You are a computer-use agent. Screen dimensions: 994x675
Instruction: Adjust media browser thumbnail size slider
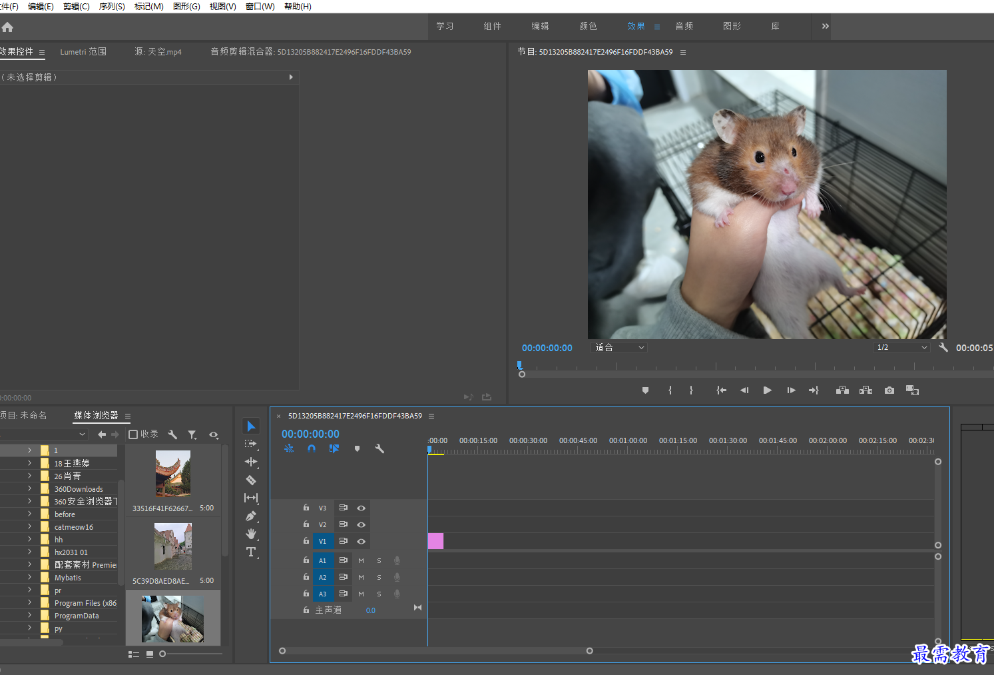coord(162,654)
